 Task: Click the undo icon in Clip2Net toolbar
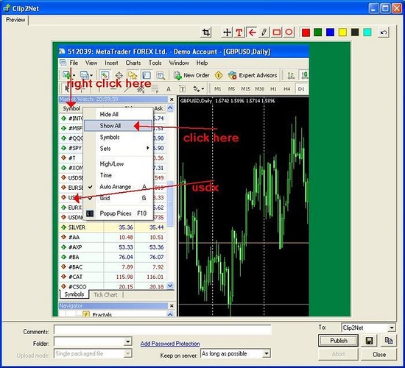384,32
